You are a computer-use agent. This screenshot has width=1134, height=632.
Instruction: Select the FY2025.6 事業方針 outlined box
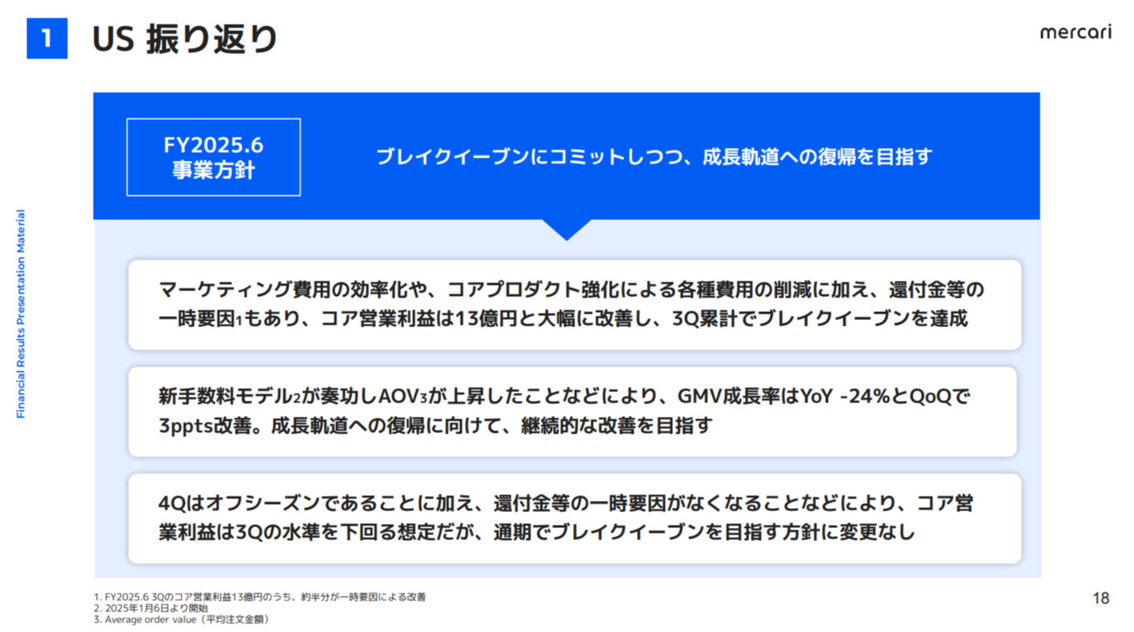click(x=214, y=158)
